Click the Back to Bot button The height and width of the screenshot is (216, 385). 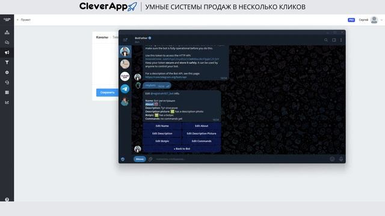[182, 149]
